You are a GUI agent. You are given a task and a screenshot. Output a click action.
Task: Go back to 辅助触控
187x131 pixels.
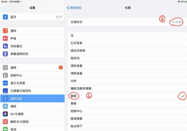point(74,8)
